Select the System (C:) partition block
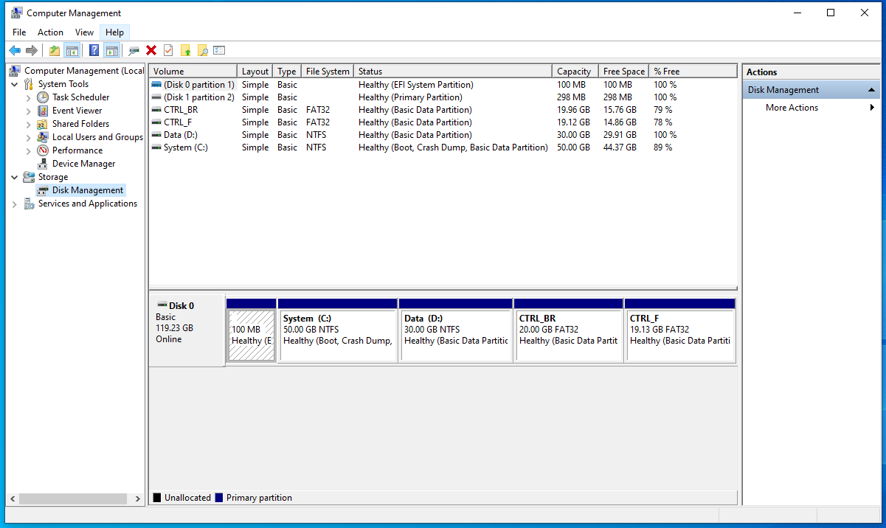The width and height of the screenshot is (886, 528). click(338, 330)
